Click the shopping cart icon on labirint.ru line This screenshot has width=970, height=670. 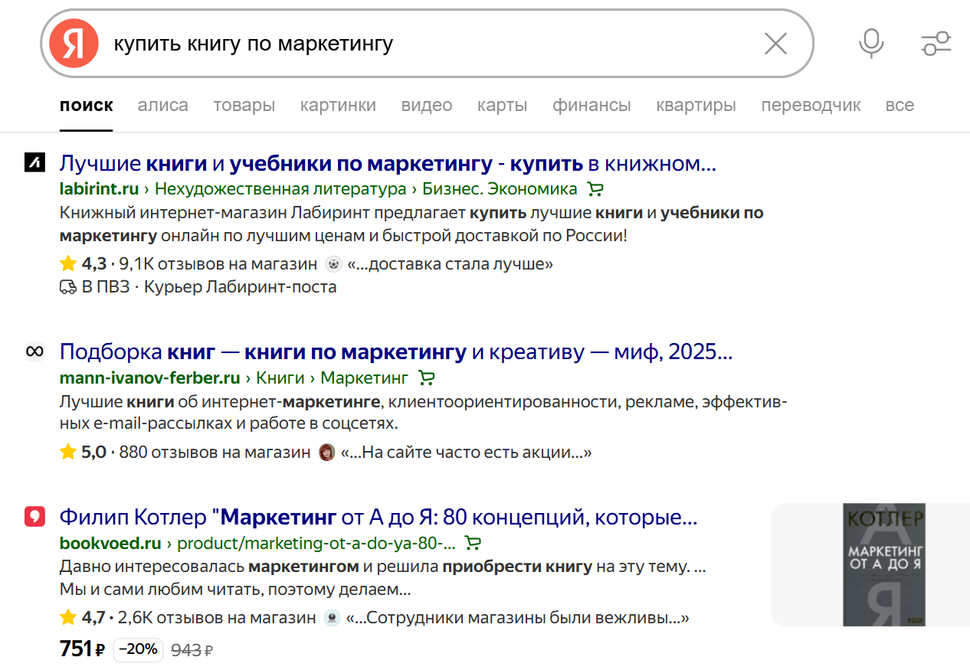point(595,188)
